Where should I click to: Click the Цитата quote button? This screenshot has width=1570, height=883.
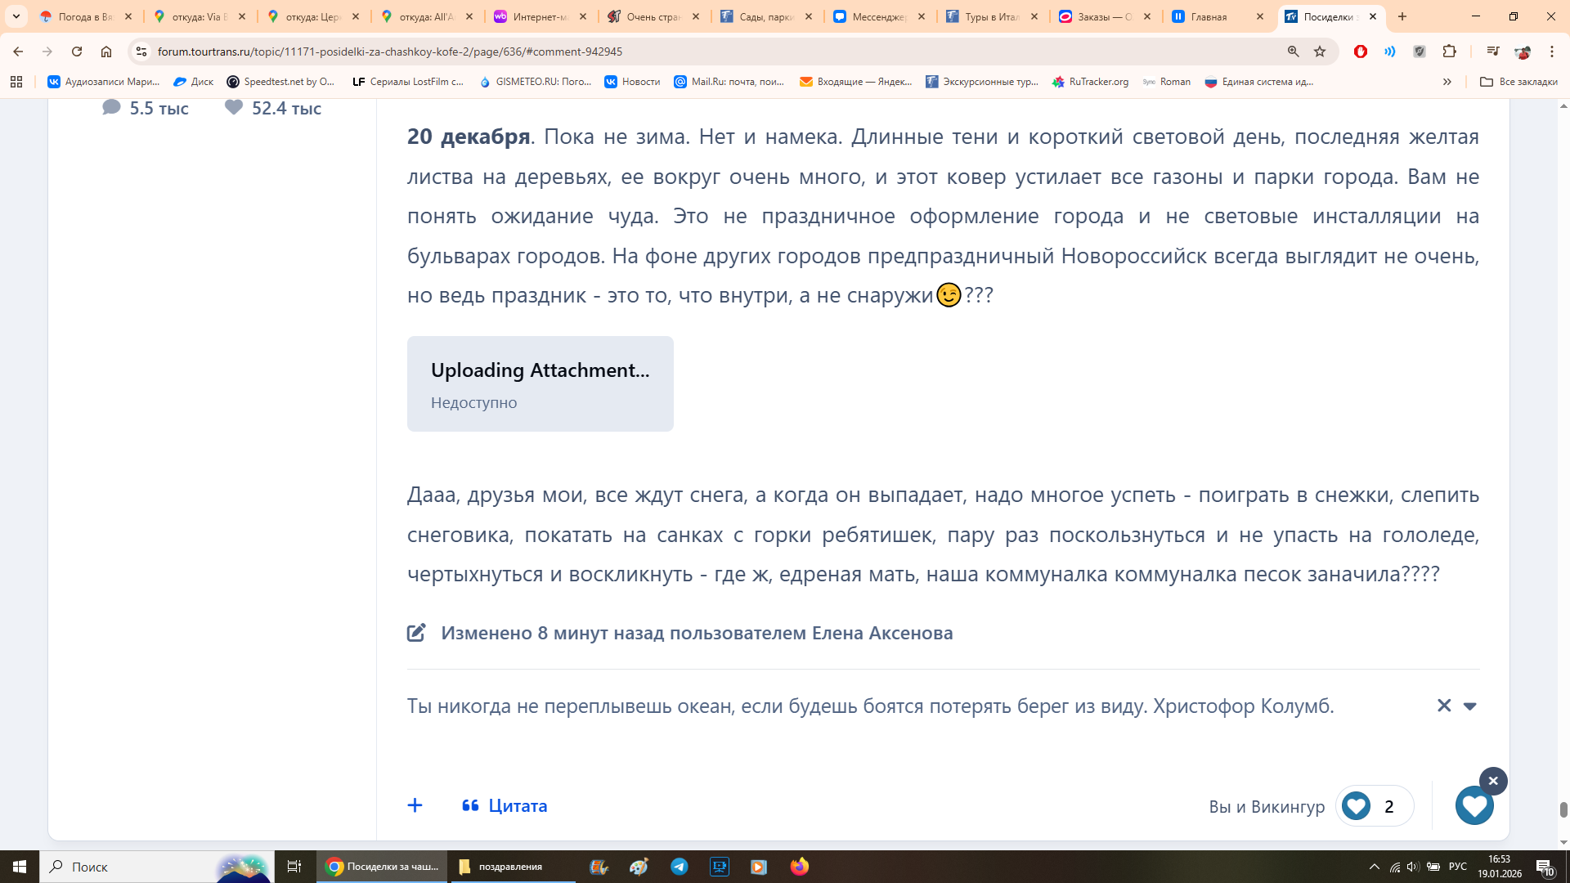505,805
